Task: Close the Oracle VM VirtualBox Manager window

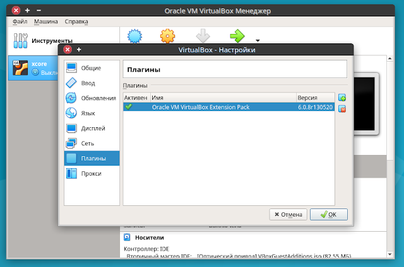Action: (x=16, y=11)
